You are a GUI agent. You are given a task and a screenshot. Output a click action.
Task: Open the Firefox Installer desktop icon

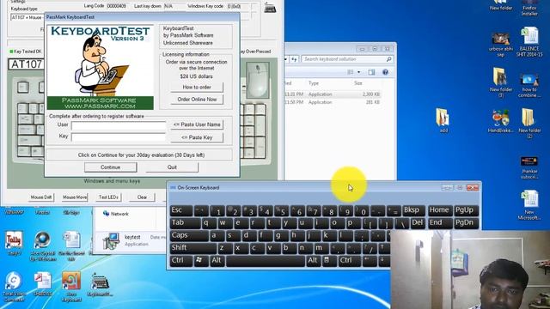pyautogui.click(x=529, y=8)
